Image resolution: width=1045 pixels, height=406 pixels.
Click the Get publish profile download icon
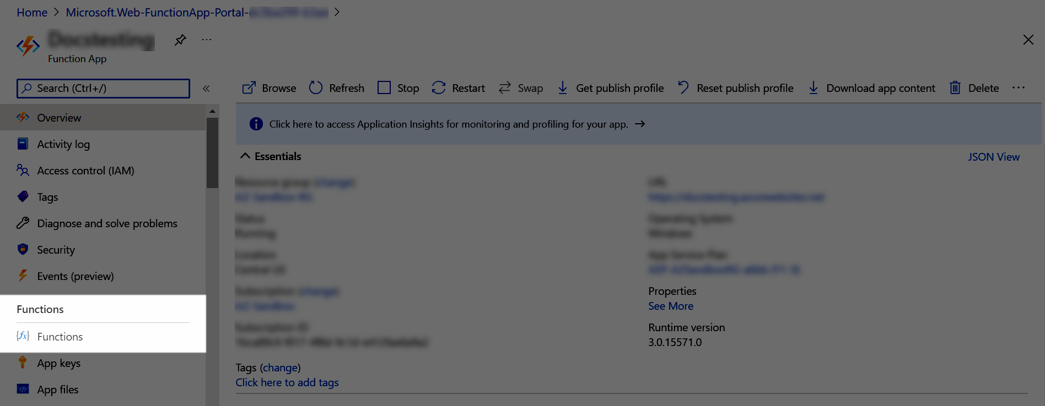pos(563,88)
